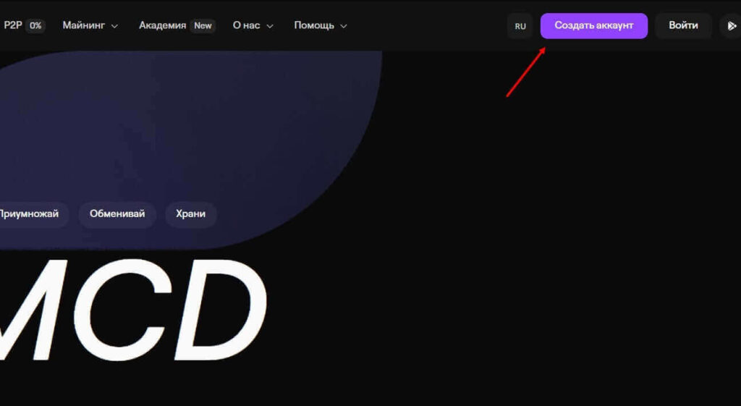The image size is (741, 406).
Task: Open the P2P menu item
Action: point(13,25)
